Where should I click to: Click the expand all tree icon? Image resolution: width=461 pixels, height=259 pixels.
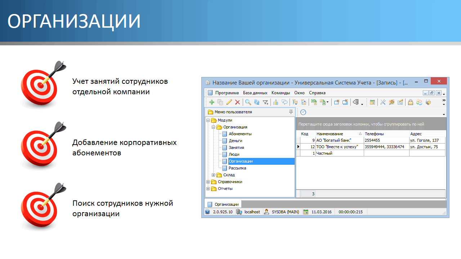coord(295,102)
